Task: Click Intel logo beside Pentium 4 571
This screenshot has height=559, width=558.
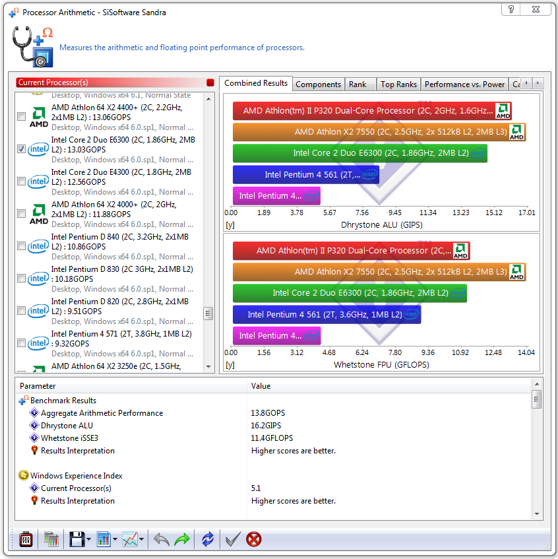Action: point(38,343)
